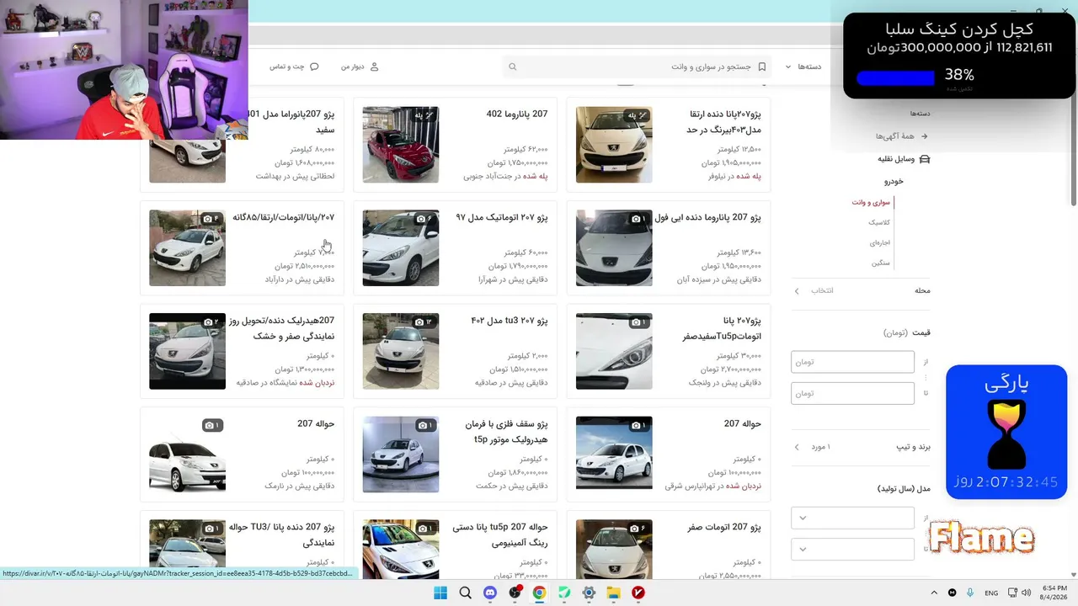This screenshot has width=1078, height=606.
Task: Click the bookmark icon in the search bar
Action: pyautogui.click(x=761, y=66)
